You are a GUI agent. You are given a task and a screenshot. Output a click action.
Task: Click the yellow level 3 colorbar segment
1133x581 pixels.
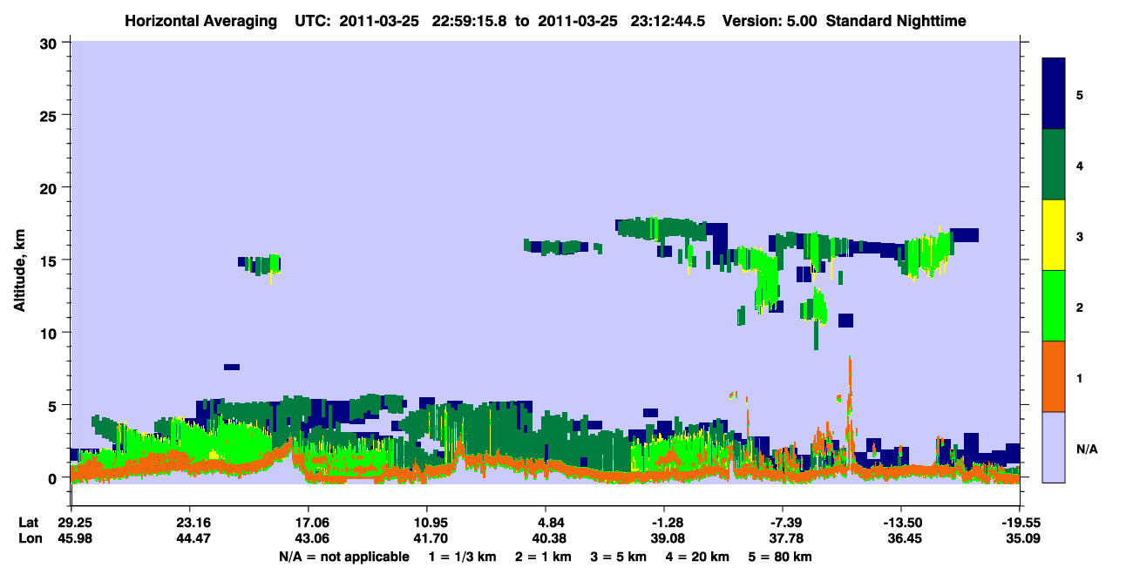point(1054,235)
